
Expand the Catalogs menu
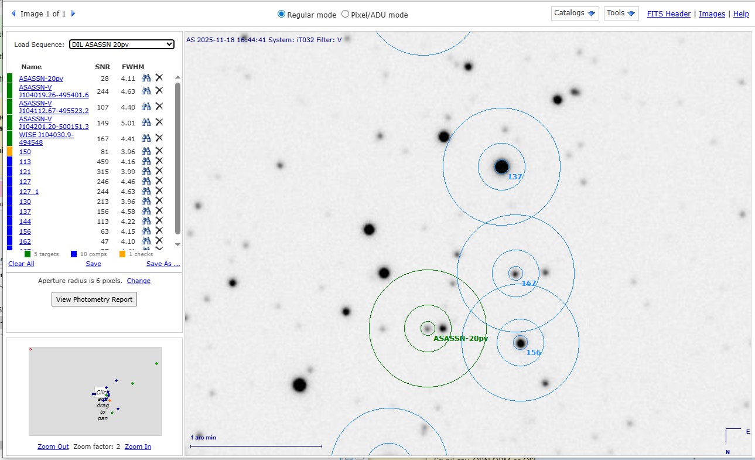pyautogui.click(x=574, y=13)
